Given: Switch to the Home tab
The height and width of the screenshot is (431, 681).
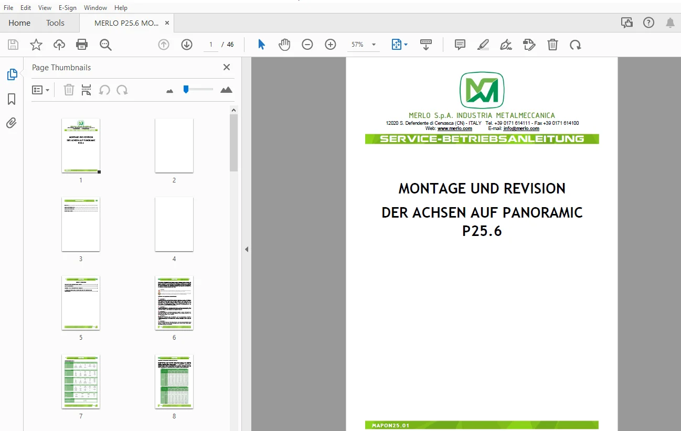Looking at the screenshot, I should click(x=19, y=23).
